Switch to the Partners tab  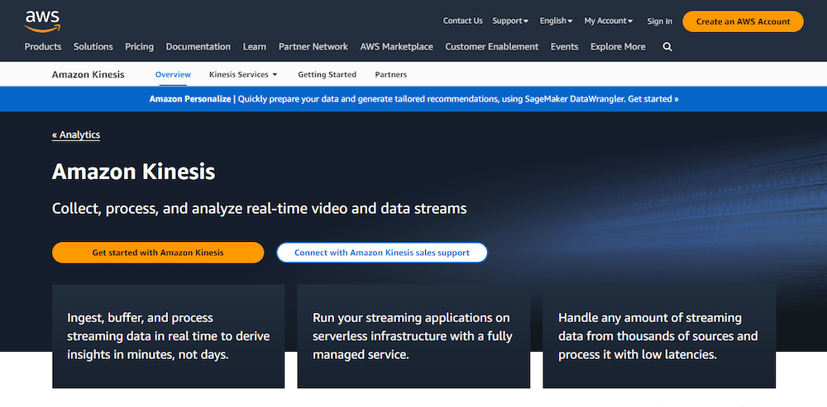[x=391, y=74]
